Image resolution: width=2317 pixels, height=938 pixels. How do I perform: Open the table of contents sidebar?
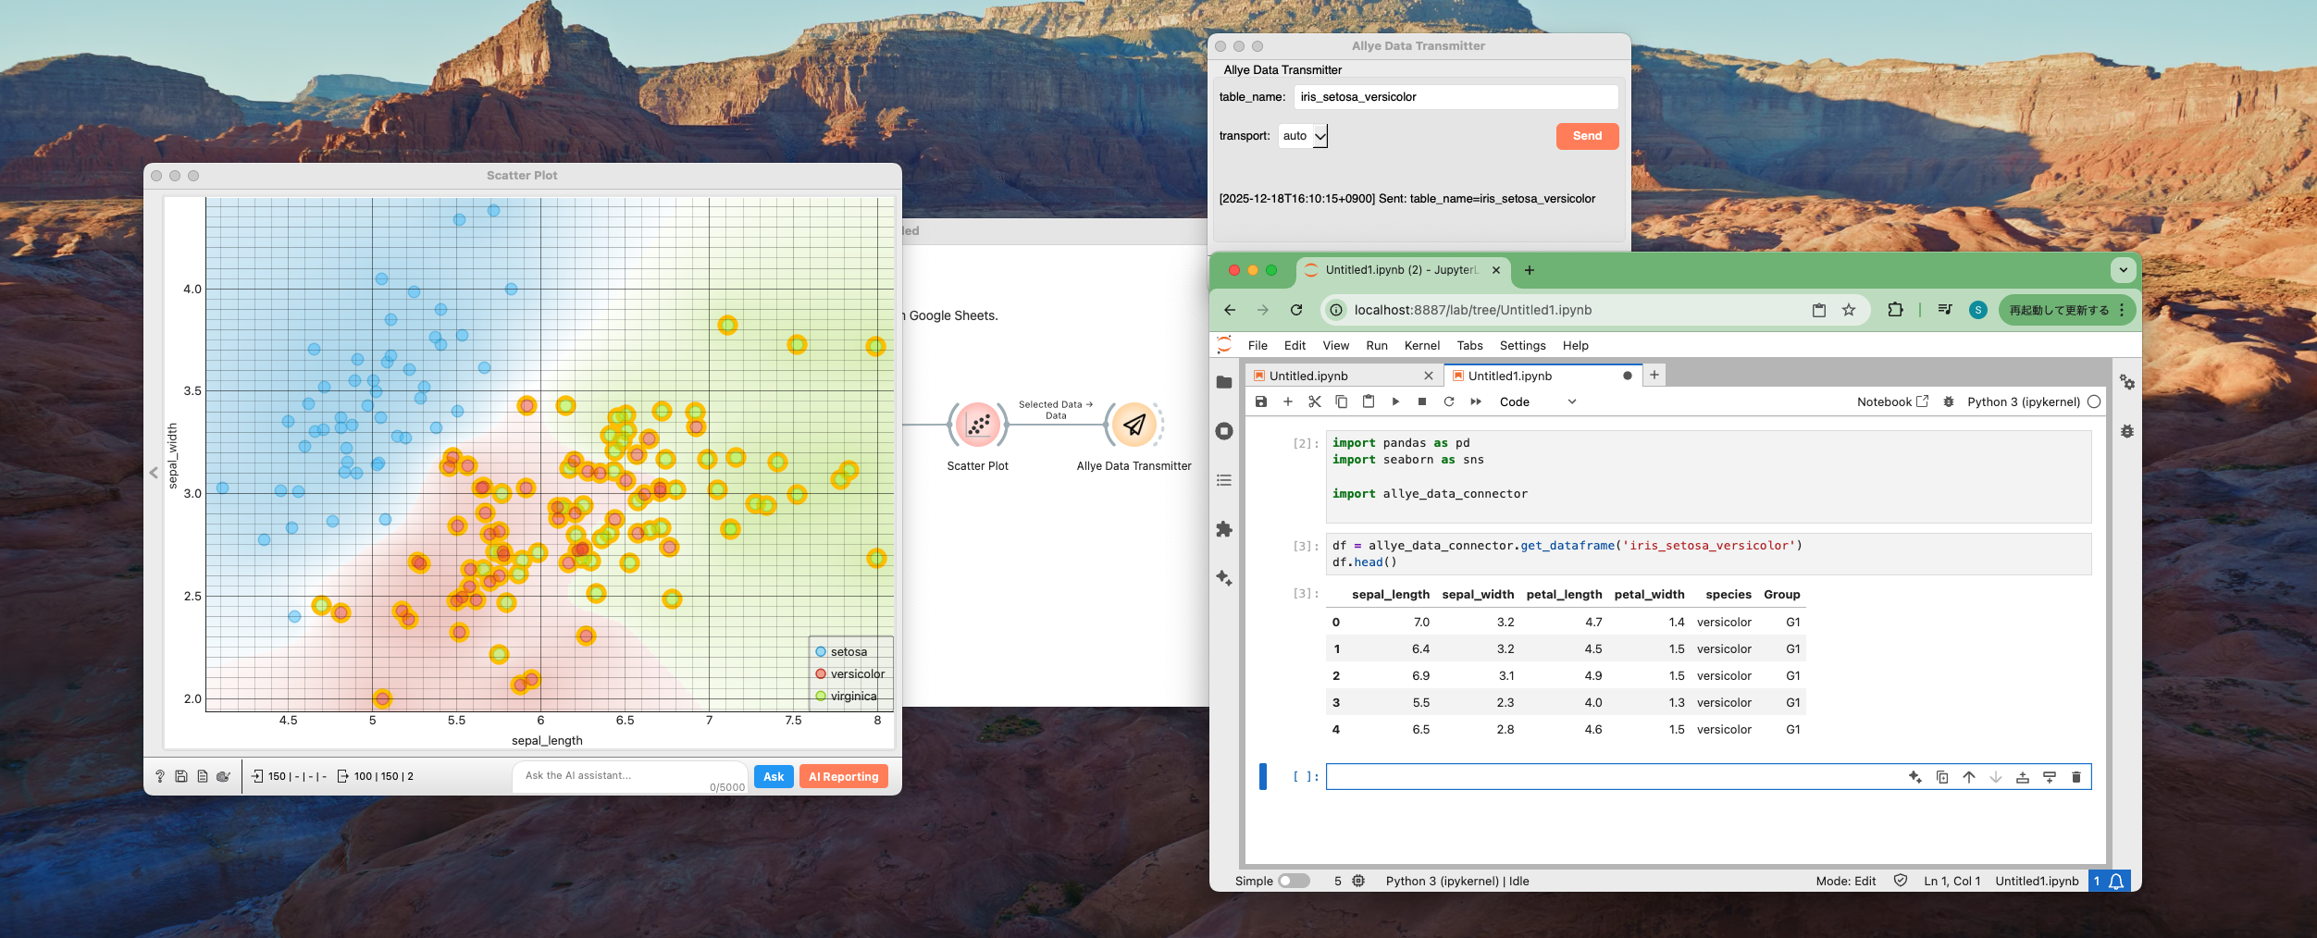(x=1224, y=480)
